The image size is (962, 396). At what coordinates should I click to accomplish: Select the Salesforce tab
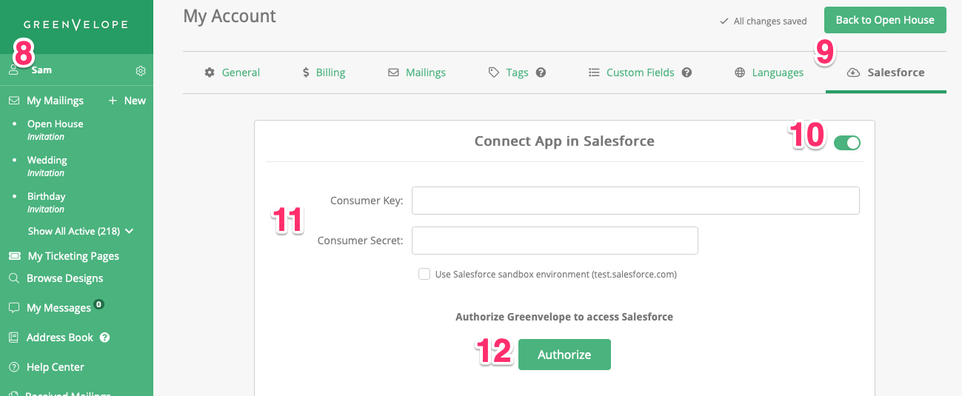(x=886, y=73)
